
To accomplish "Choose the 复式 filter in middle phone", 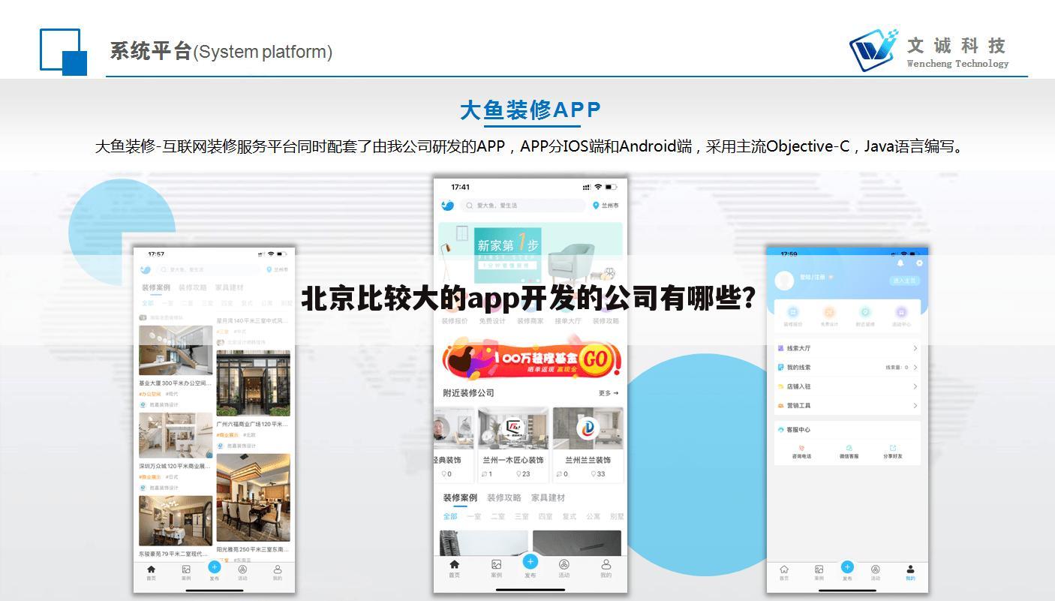I will (570, 516).
